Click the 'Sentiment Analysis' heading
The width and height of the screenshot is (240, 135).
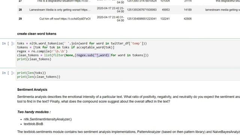click(32, 90)
